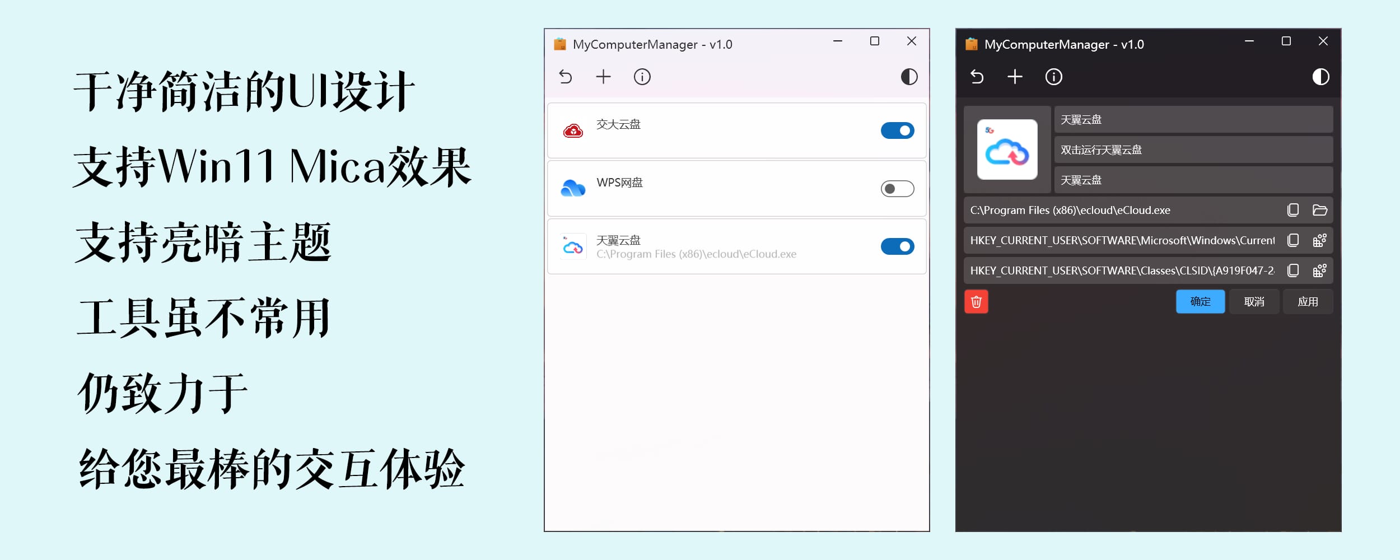Confirm with the 确定 button
This screenshot has height=560, width=1400.
[1200, 302]
